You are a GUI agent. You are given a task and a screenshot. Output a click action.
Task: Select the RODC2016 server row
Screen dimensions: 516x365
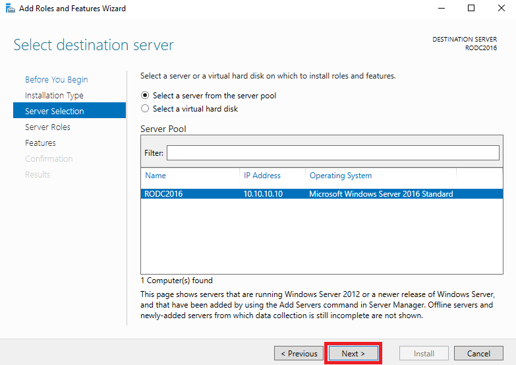pos(322,194)
